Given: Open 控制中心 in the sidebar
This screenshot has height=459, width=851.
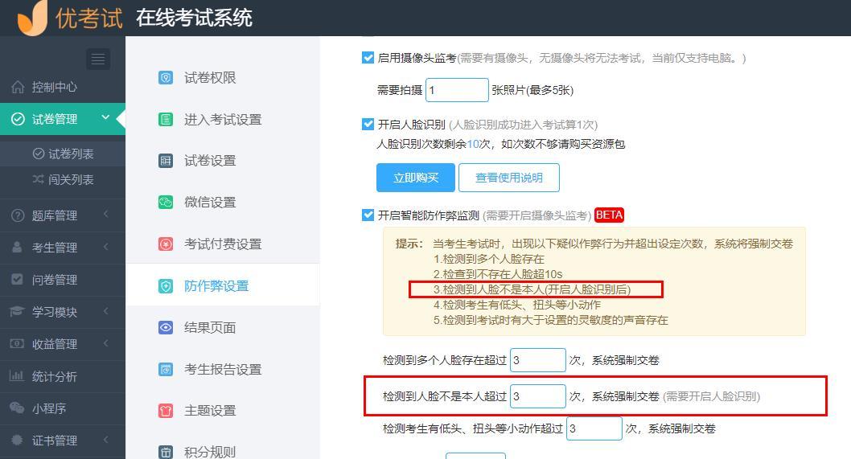Looking at the screenshot, I should point(63,87).
